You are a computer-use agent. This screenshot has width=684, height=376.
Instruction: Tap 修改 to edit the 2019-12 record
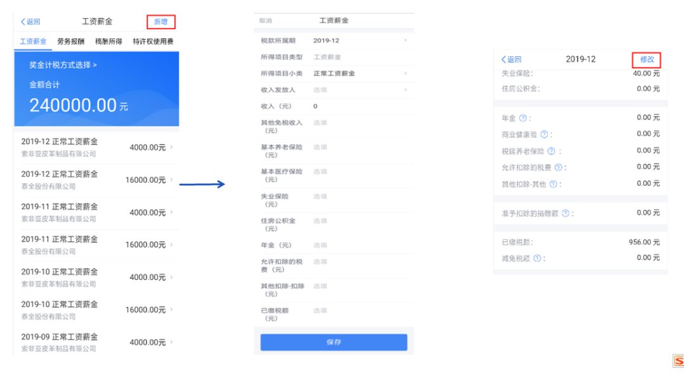tap(647, 59)
